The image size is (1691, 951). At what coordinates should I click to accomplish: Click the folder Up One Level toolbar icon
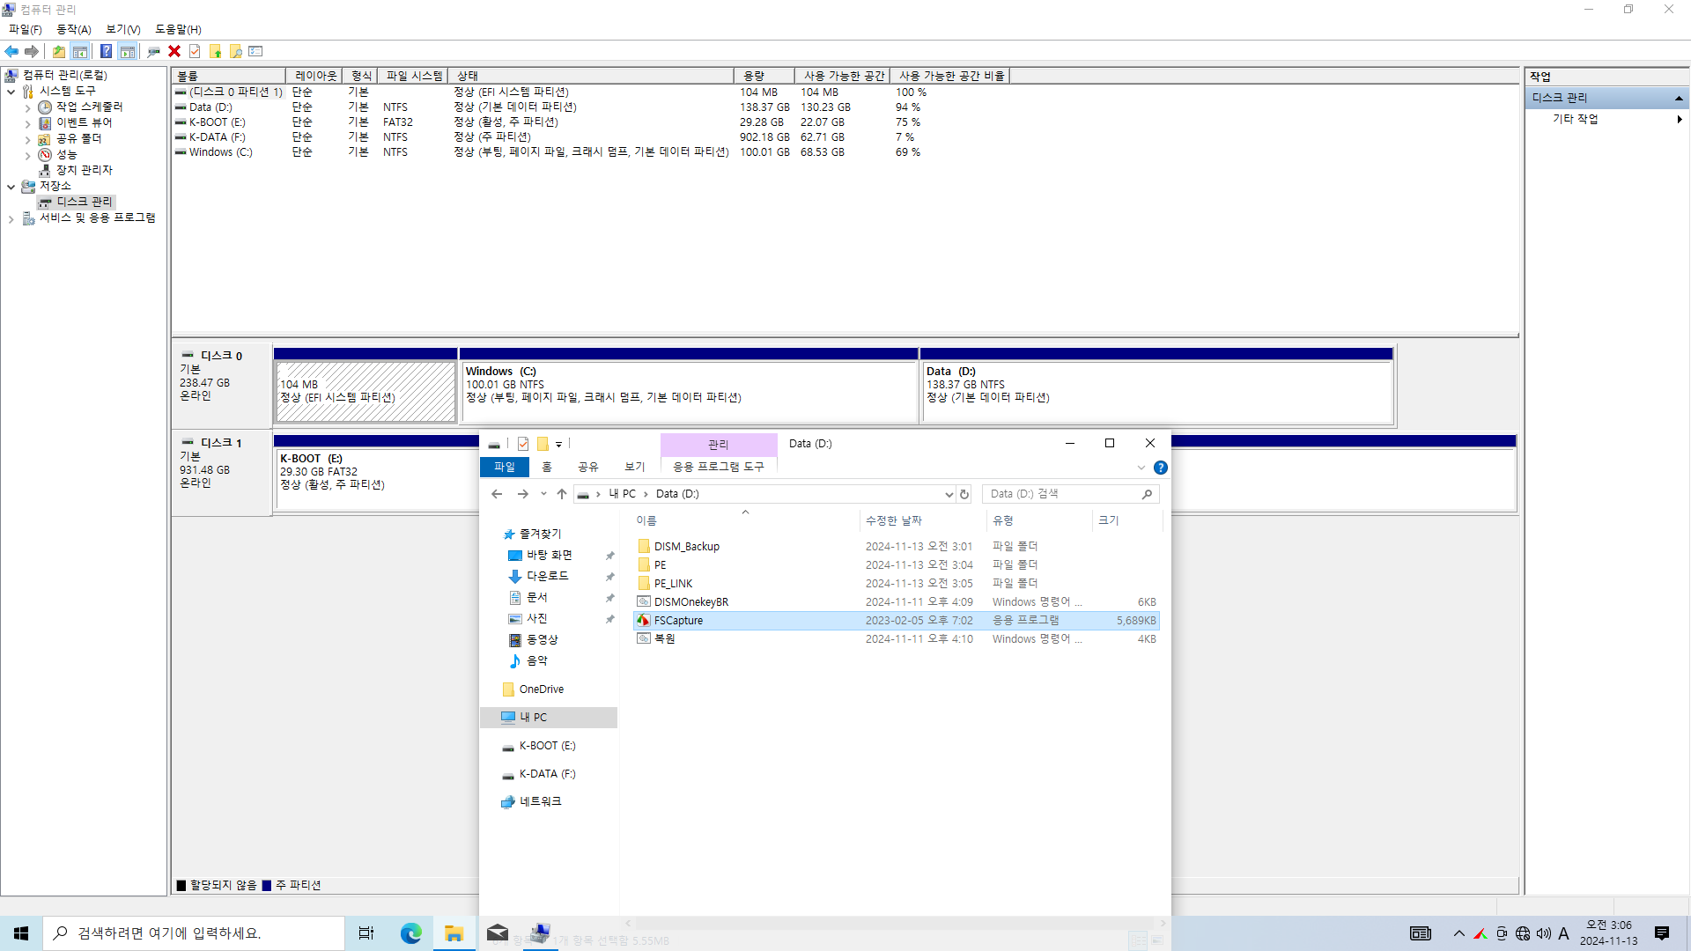coord(58,51)
